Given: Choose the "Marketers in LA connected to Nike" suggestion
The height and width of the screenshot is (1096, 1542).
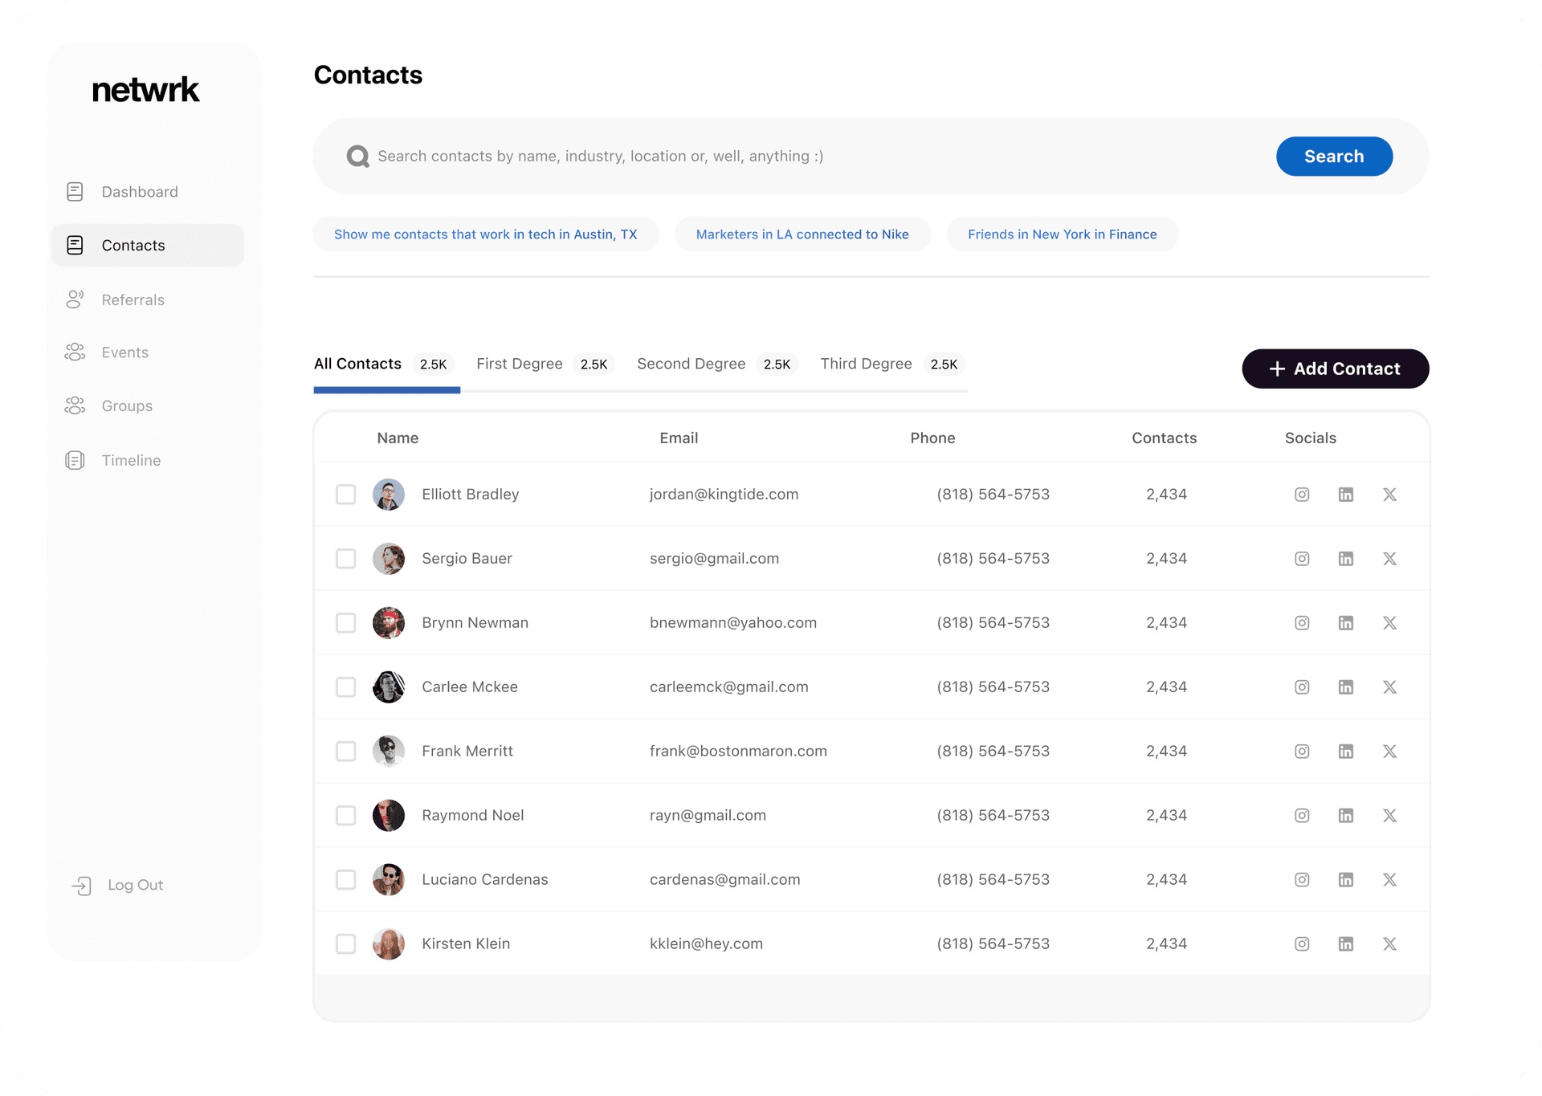Looking at the screenshot, I should point(802,234).
